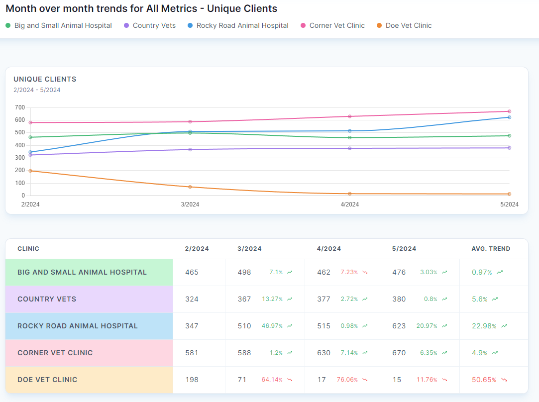Toggle Corner Vet Clinic line using the legend
The width and height of the screenshot is (539, 402).
pyautogui.click(x=332, y=25)
